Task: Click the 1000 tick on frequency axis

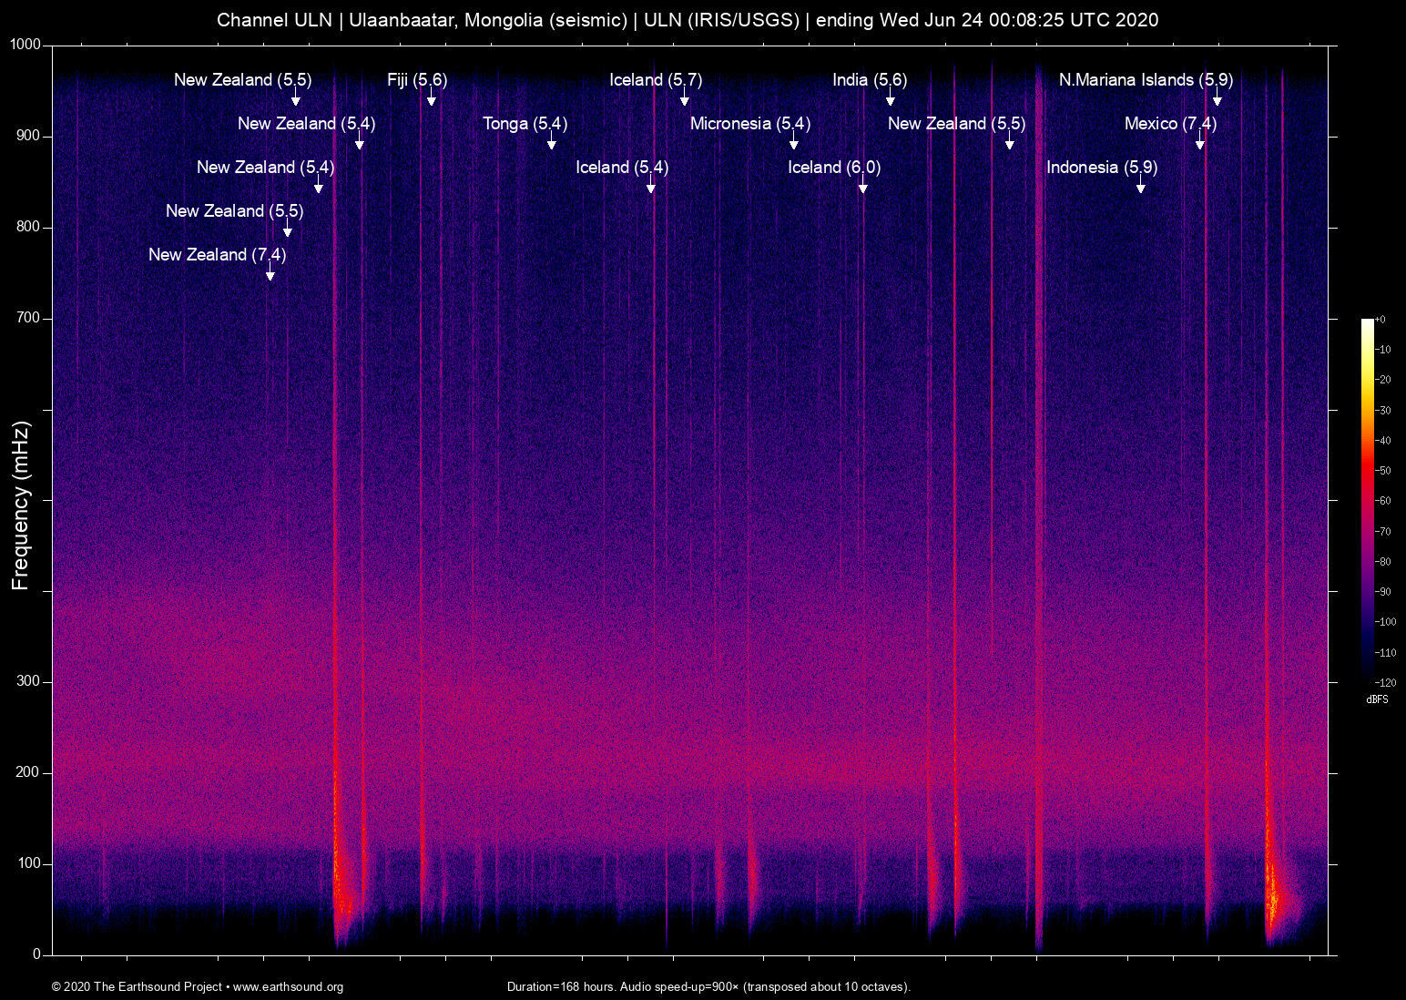Action: pos(25,45)
